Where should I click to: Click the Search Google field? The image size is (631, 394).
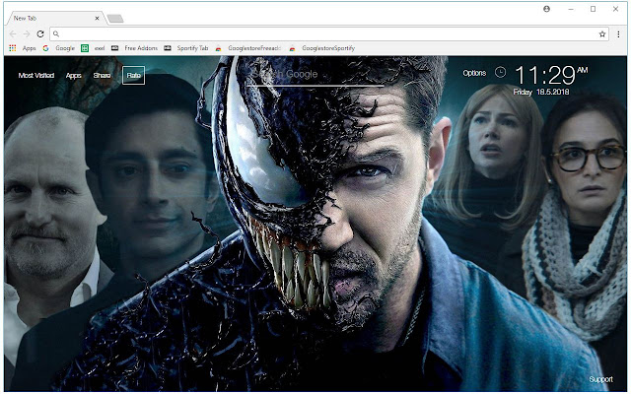click(x=314, y=76)
